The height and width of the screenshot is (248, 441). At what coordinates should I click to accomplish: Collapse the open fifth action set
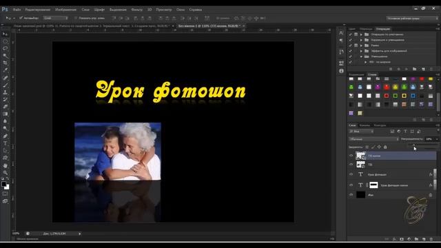pyautogui.click(x=361, y=56)
